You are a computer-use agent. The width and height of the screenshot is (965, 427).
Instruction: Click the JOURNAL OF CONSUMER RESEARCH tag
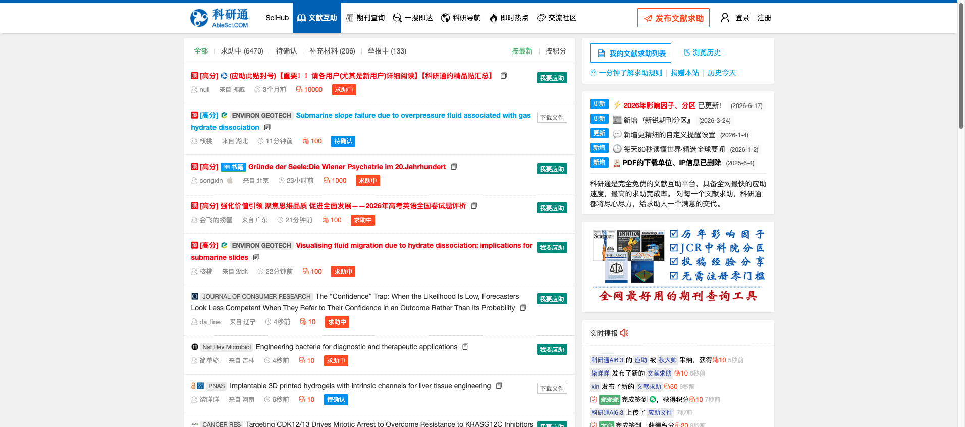(256, 297)
